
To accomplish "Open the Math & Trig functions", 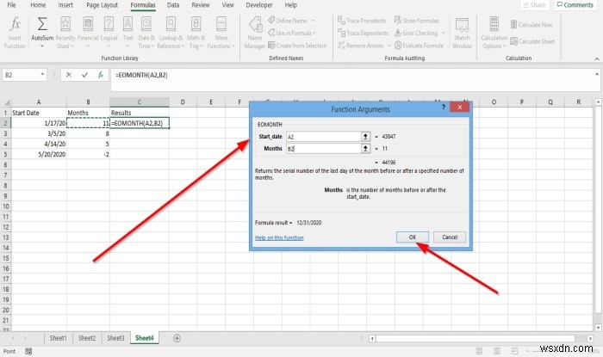I will [x=196, y=33].
